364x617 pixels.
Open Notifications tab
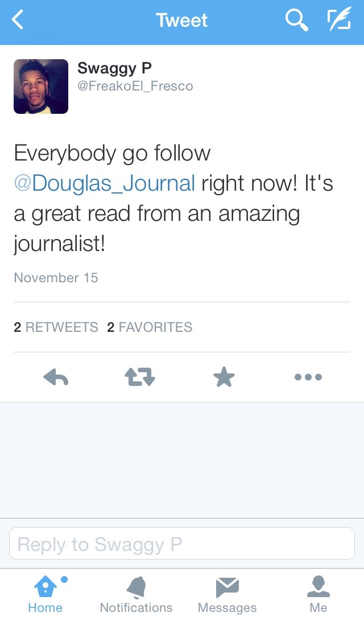pyautogui.click(x=136, y=594)
